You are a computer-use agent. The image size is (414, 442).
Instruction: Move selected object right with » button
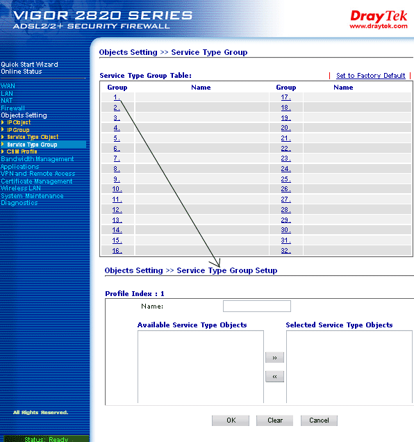pyautogui.click(x=274, y=358)
